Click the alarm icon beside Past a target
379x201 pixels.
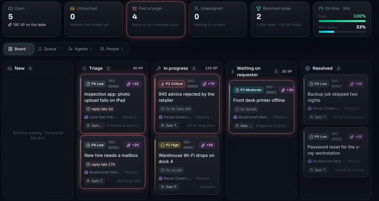[x=135, y=9]
